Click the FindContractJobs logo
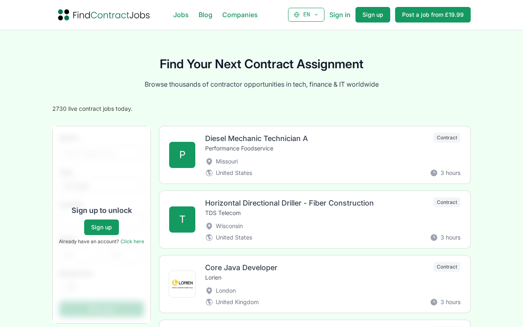 [x=104, y=15]
